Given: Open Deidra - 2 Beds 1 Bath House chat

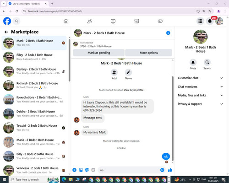Looking at the screenshot, I should (34, 113).
